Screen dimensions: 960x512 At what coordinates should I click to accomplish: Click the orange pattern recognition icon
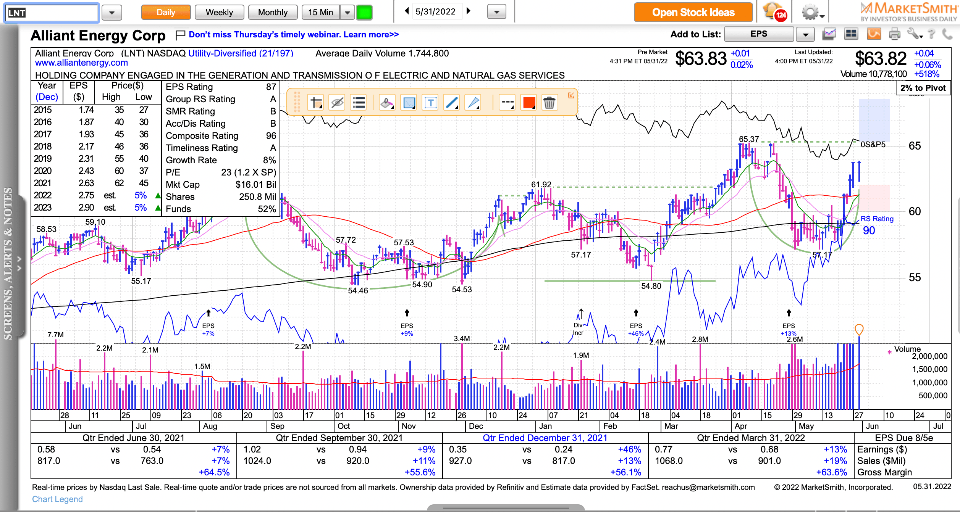873,34
